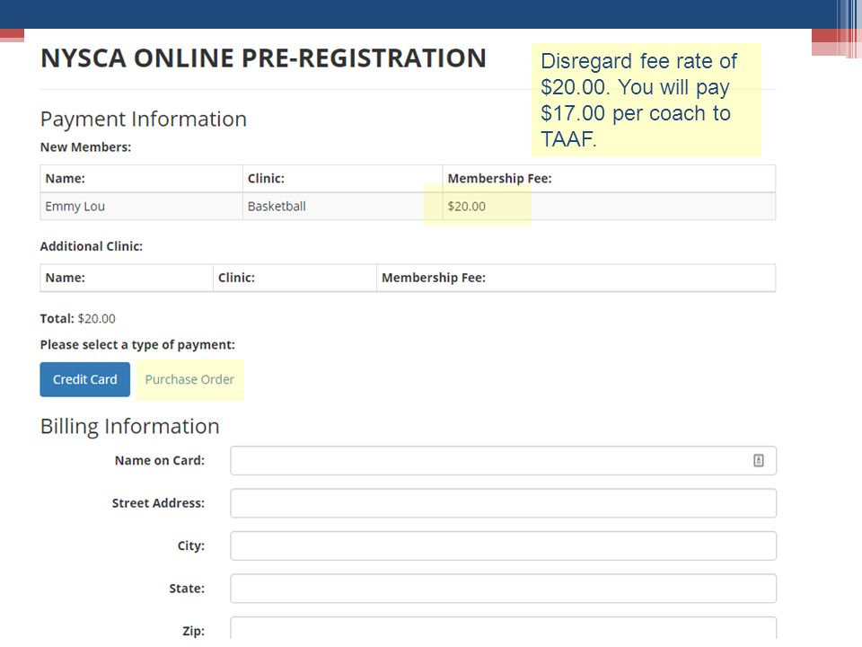Click the Name header in Additional Clinic table
The width and height of the screenshot is (862, 647).
click(x=65, y=278)
